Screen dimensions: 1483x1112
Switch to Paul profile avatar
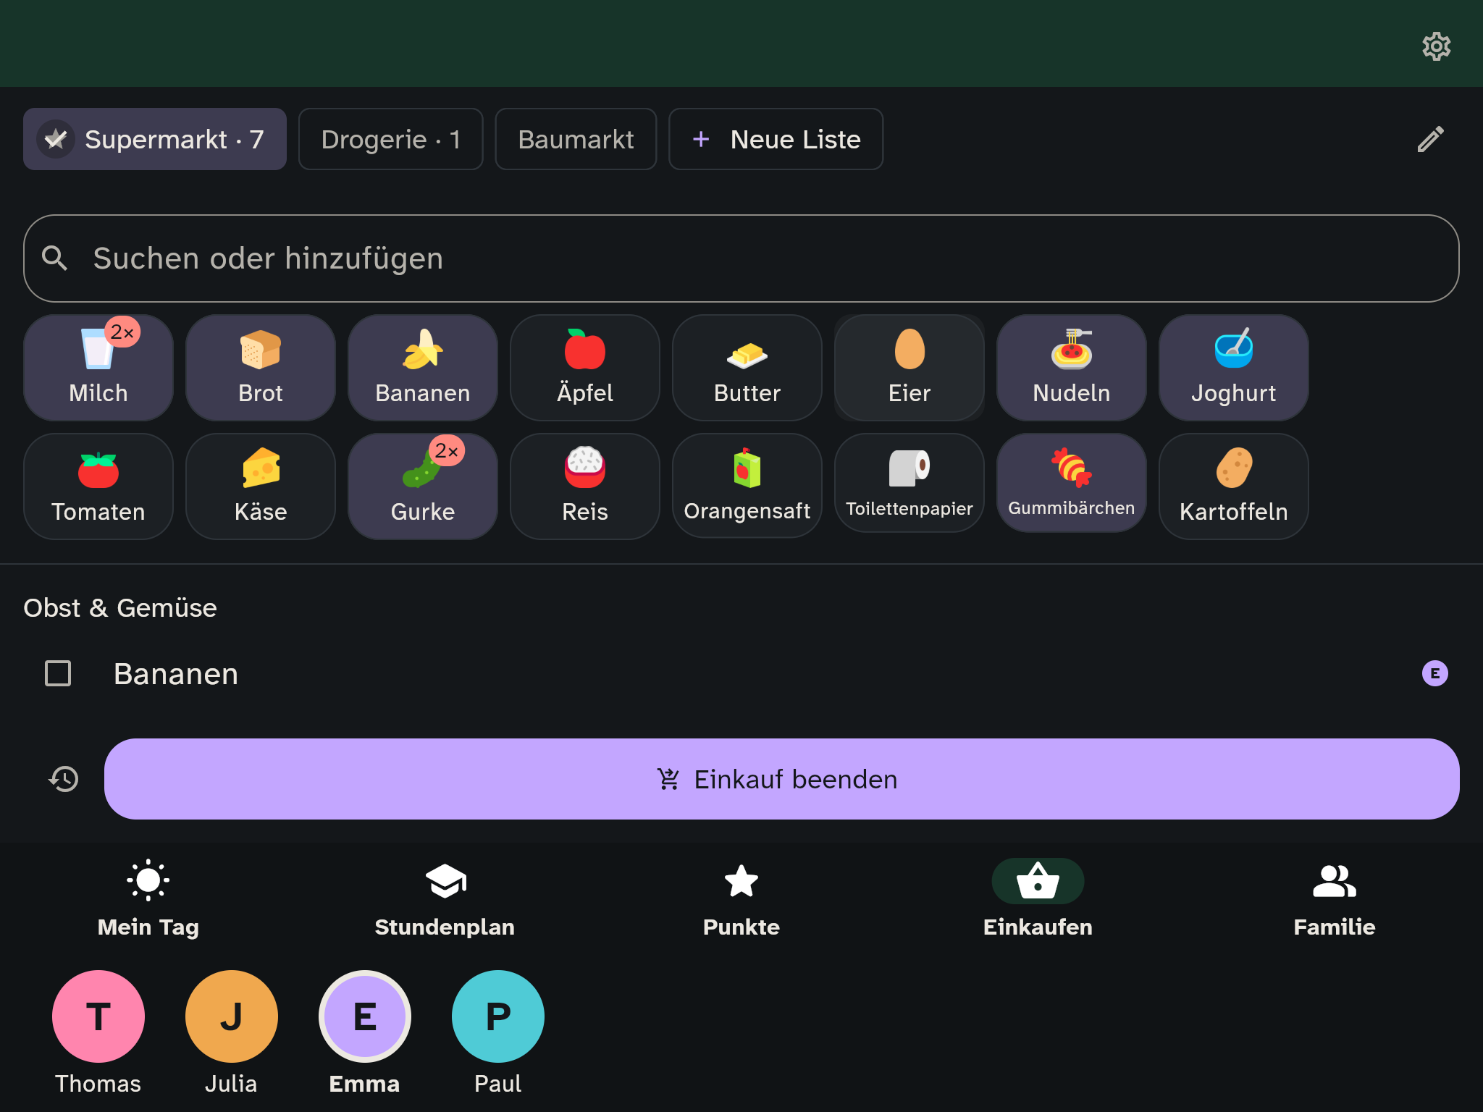point(498,1016)
